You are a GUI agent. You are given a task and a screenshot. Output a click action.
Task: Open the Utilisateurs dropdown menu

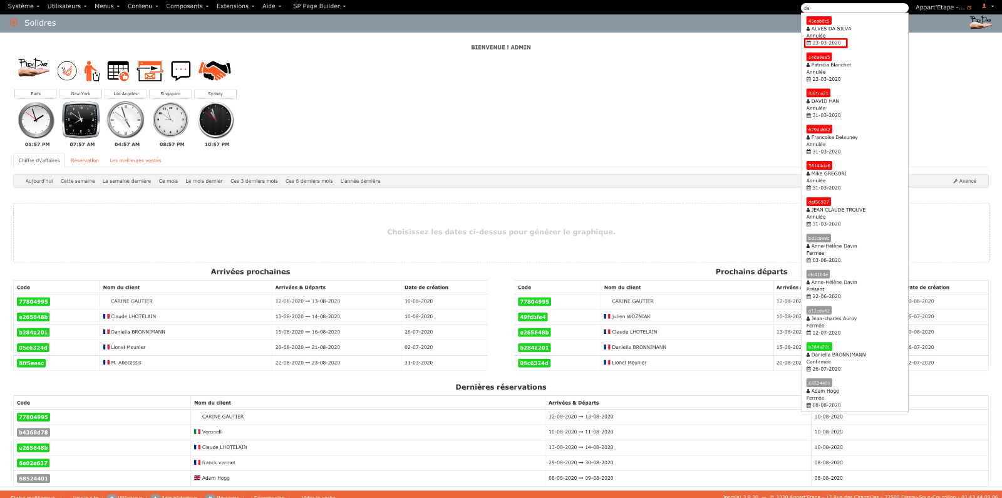(66, 6)
